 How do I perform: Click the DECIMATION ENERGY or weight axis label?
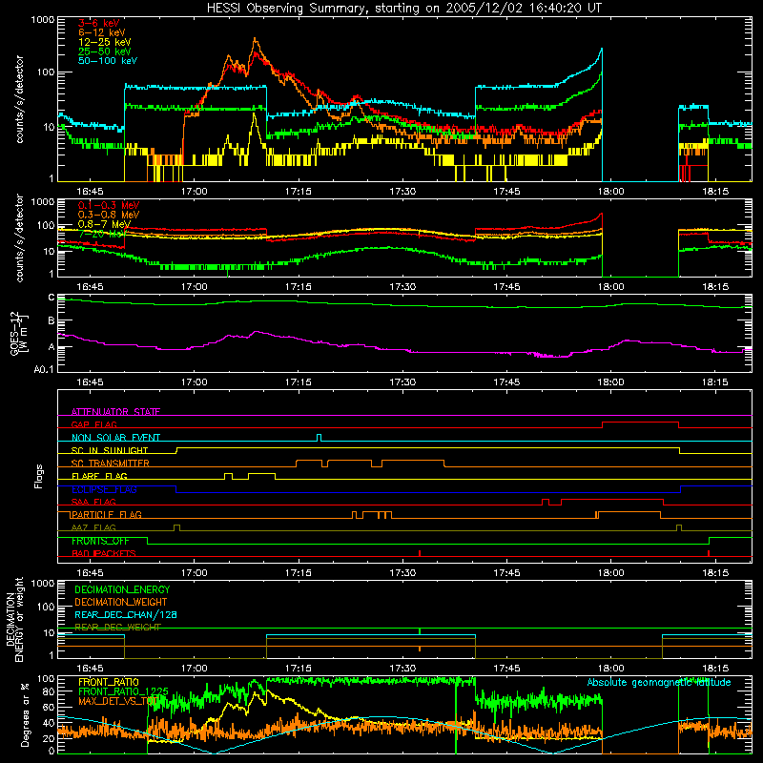[x=14, y=620]
